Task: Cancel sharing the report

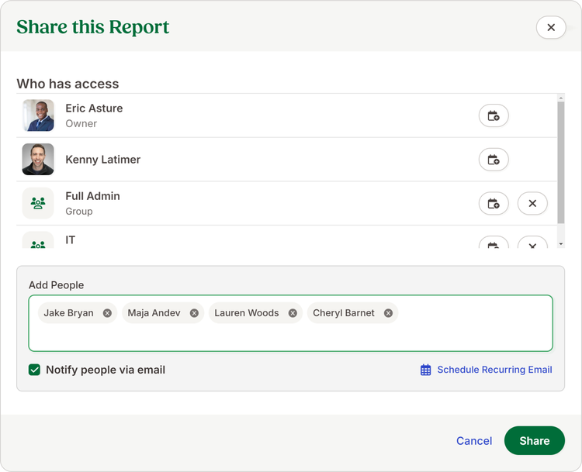Action: point(473,441)
